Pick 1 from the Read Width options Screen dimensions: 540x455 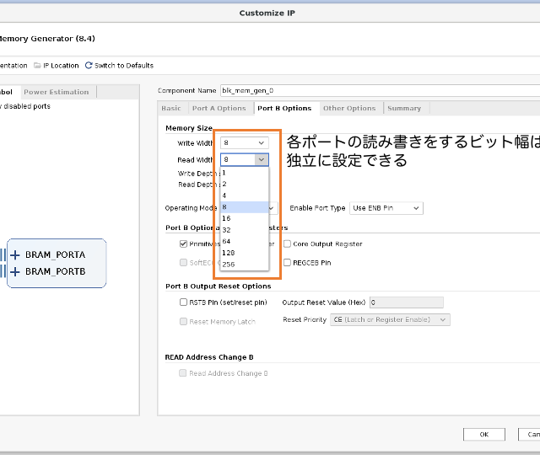(224, 173)
